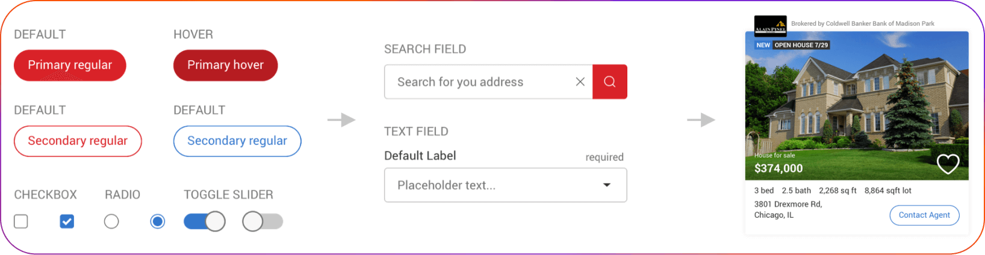Click the X clear icon in search field
985x255 pixels.
[580, 82]
